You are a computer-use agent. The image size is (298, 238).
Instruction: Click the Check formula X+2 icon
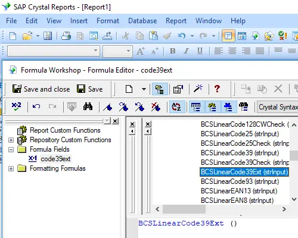click(x=16, y=107)
